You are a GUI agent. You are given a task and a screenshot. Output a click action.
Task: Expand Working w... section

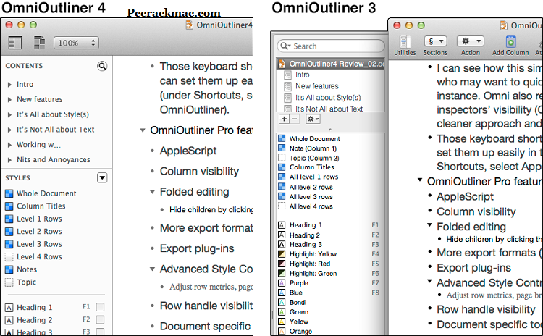[9, 145]
